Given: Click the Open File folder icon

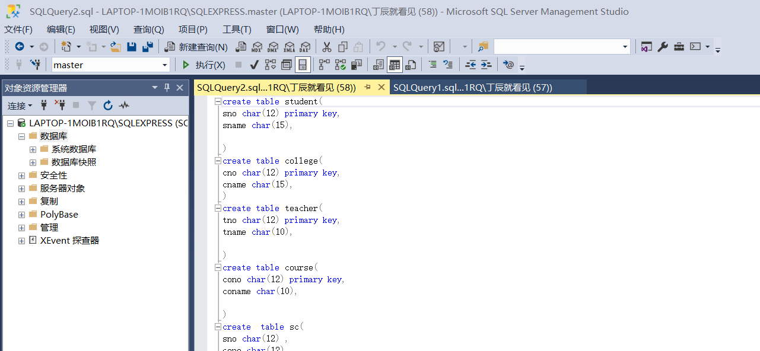Looking at the screenshot, I should [116, 47].
